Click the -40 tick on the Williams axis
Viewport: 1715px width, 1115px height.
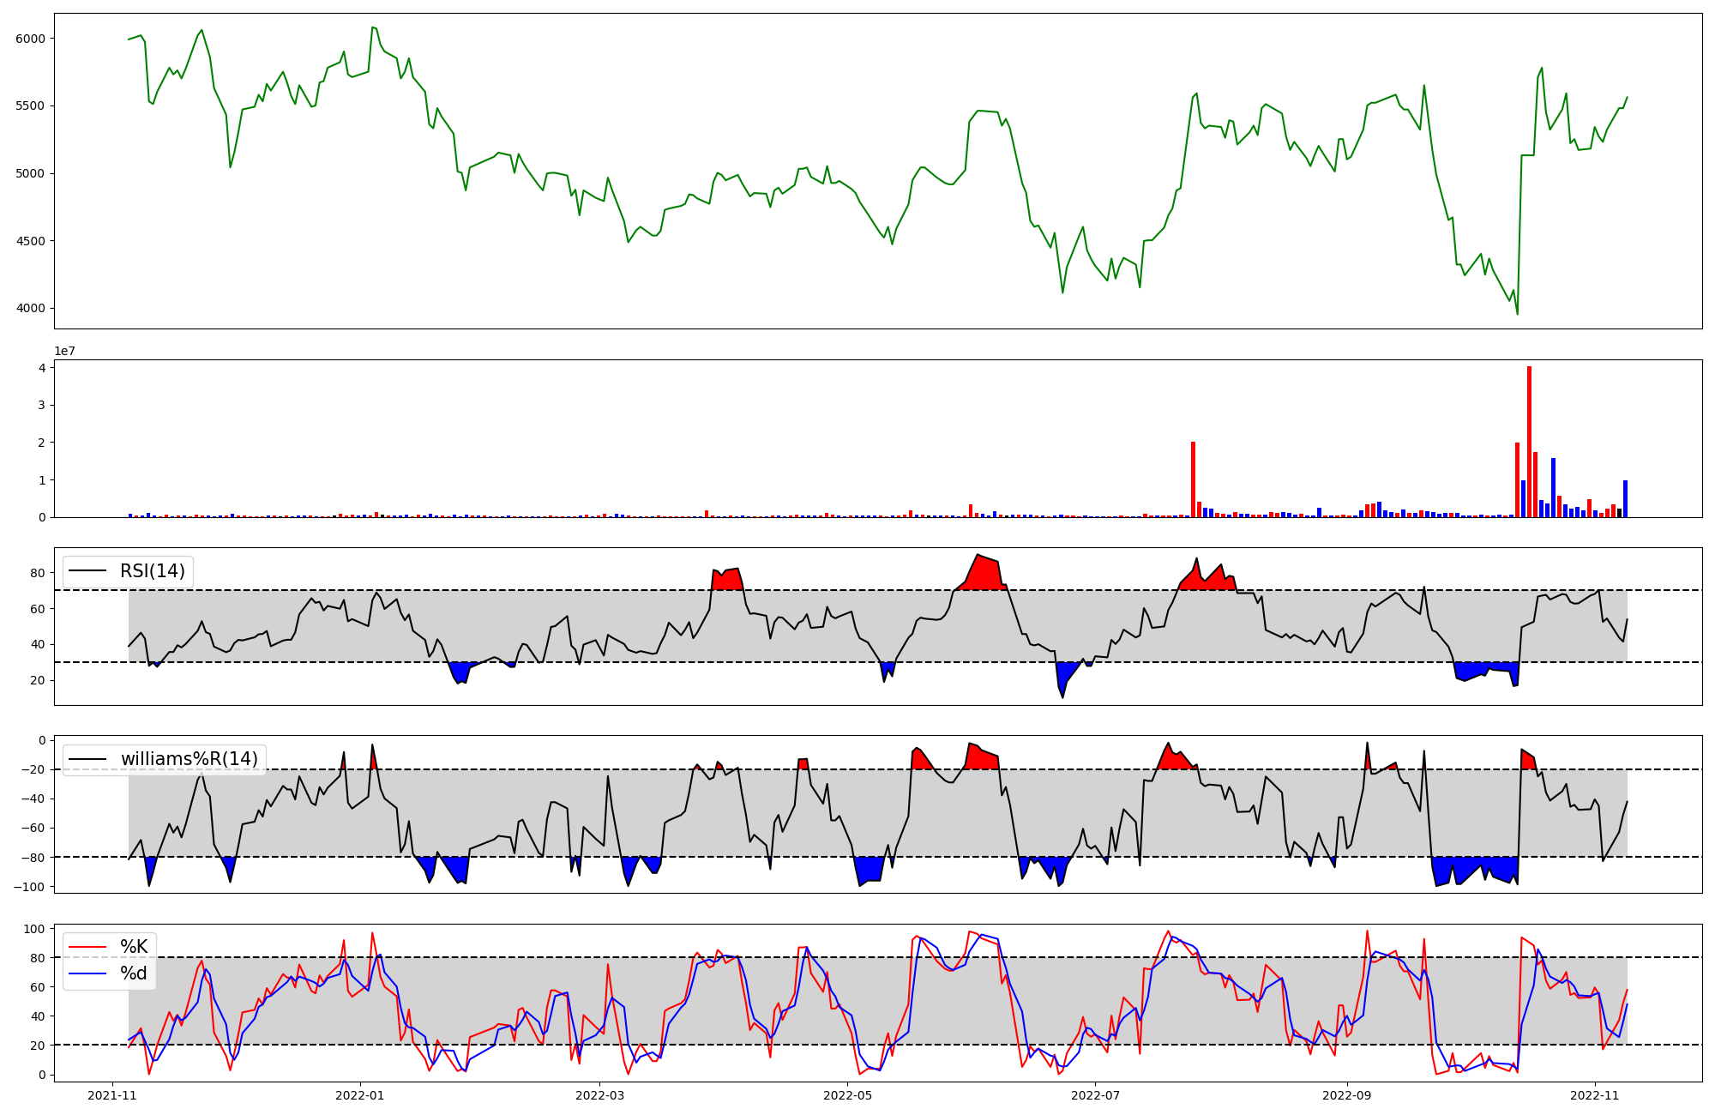click(x=33, y=799)
